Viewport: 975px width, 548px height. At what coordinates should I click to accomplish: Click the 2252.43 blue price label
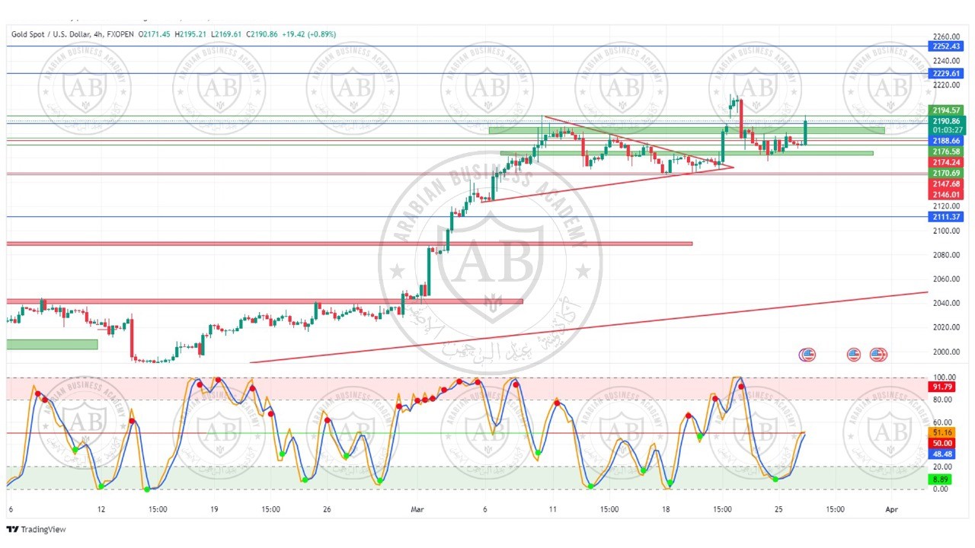(945, 46)
